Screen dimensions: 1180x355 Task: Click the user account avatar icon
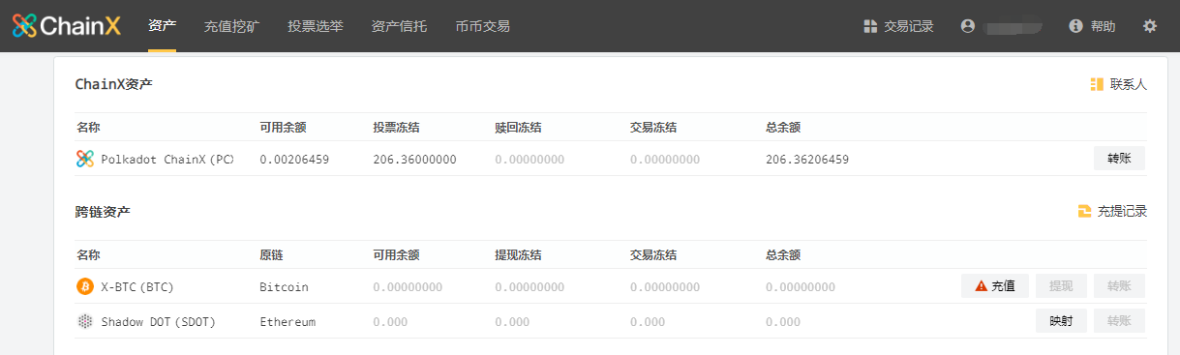click(967, 26)
